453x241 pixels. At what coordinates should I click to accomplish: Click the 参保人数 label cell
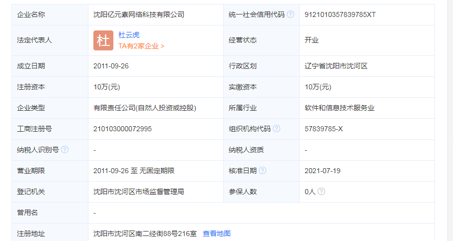(261, 192)
